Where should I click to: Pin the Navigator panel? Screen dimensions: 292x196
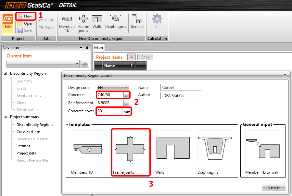87,48
